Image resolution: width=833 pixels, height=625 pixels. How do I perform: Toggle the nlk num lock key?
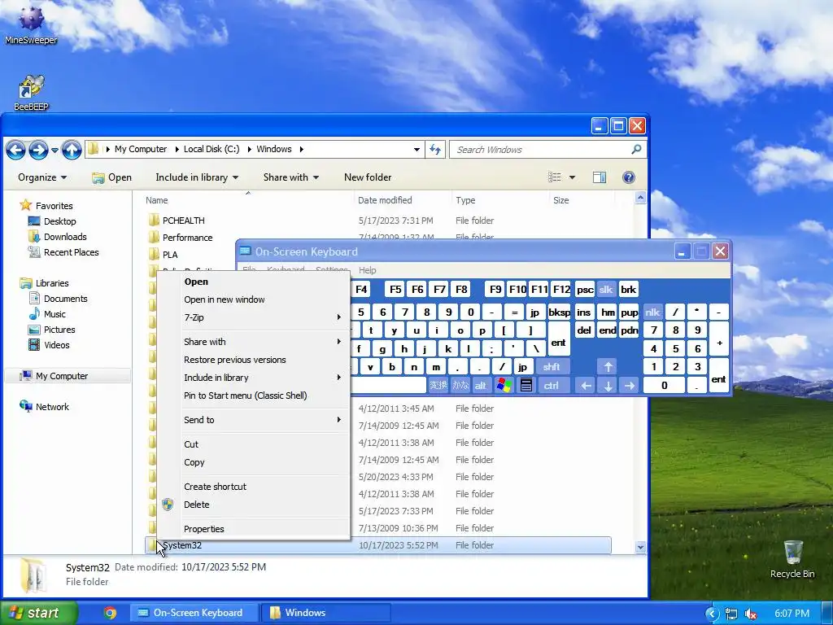652,312
